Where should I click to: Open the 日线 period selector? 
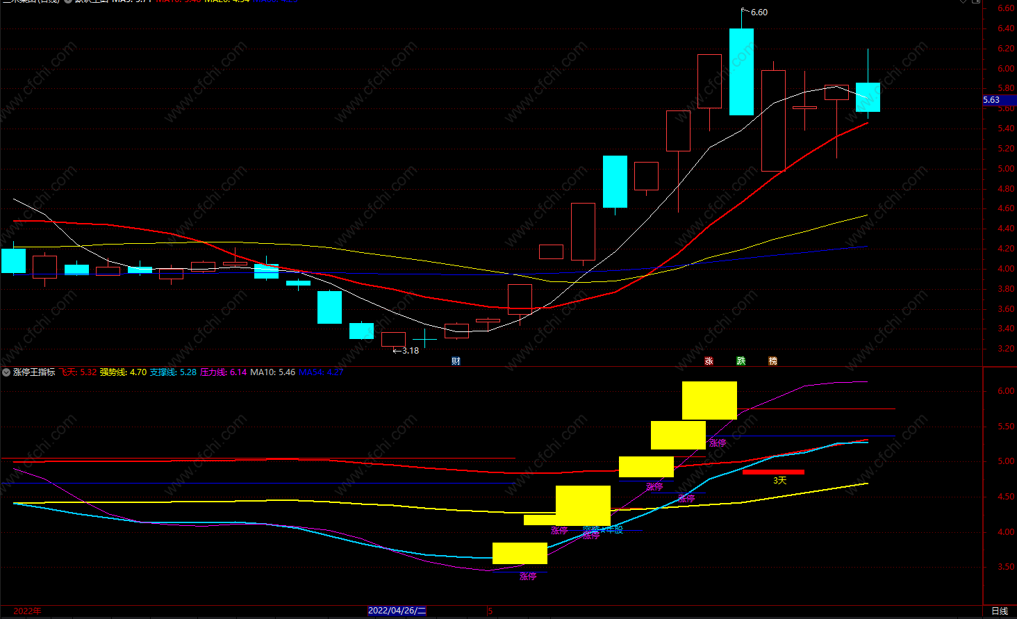1000,611
